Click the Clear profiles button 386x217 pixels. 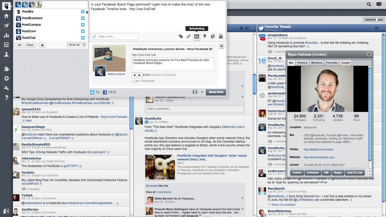click(x=30, y=45)
